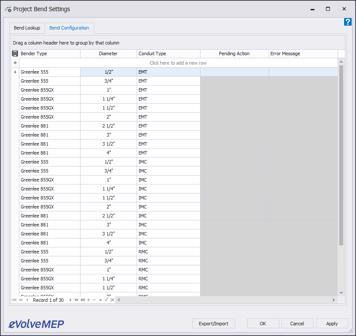Click IMC in the 1 1/2" row
The image size is (356, 336).
tap(168, 198)
